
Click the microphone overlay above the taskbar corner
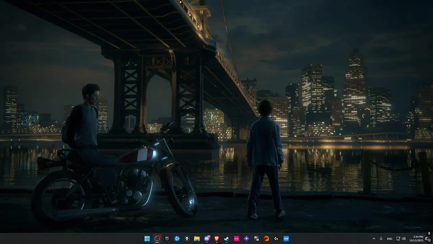coord(429,233)
